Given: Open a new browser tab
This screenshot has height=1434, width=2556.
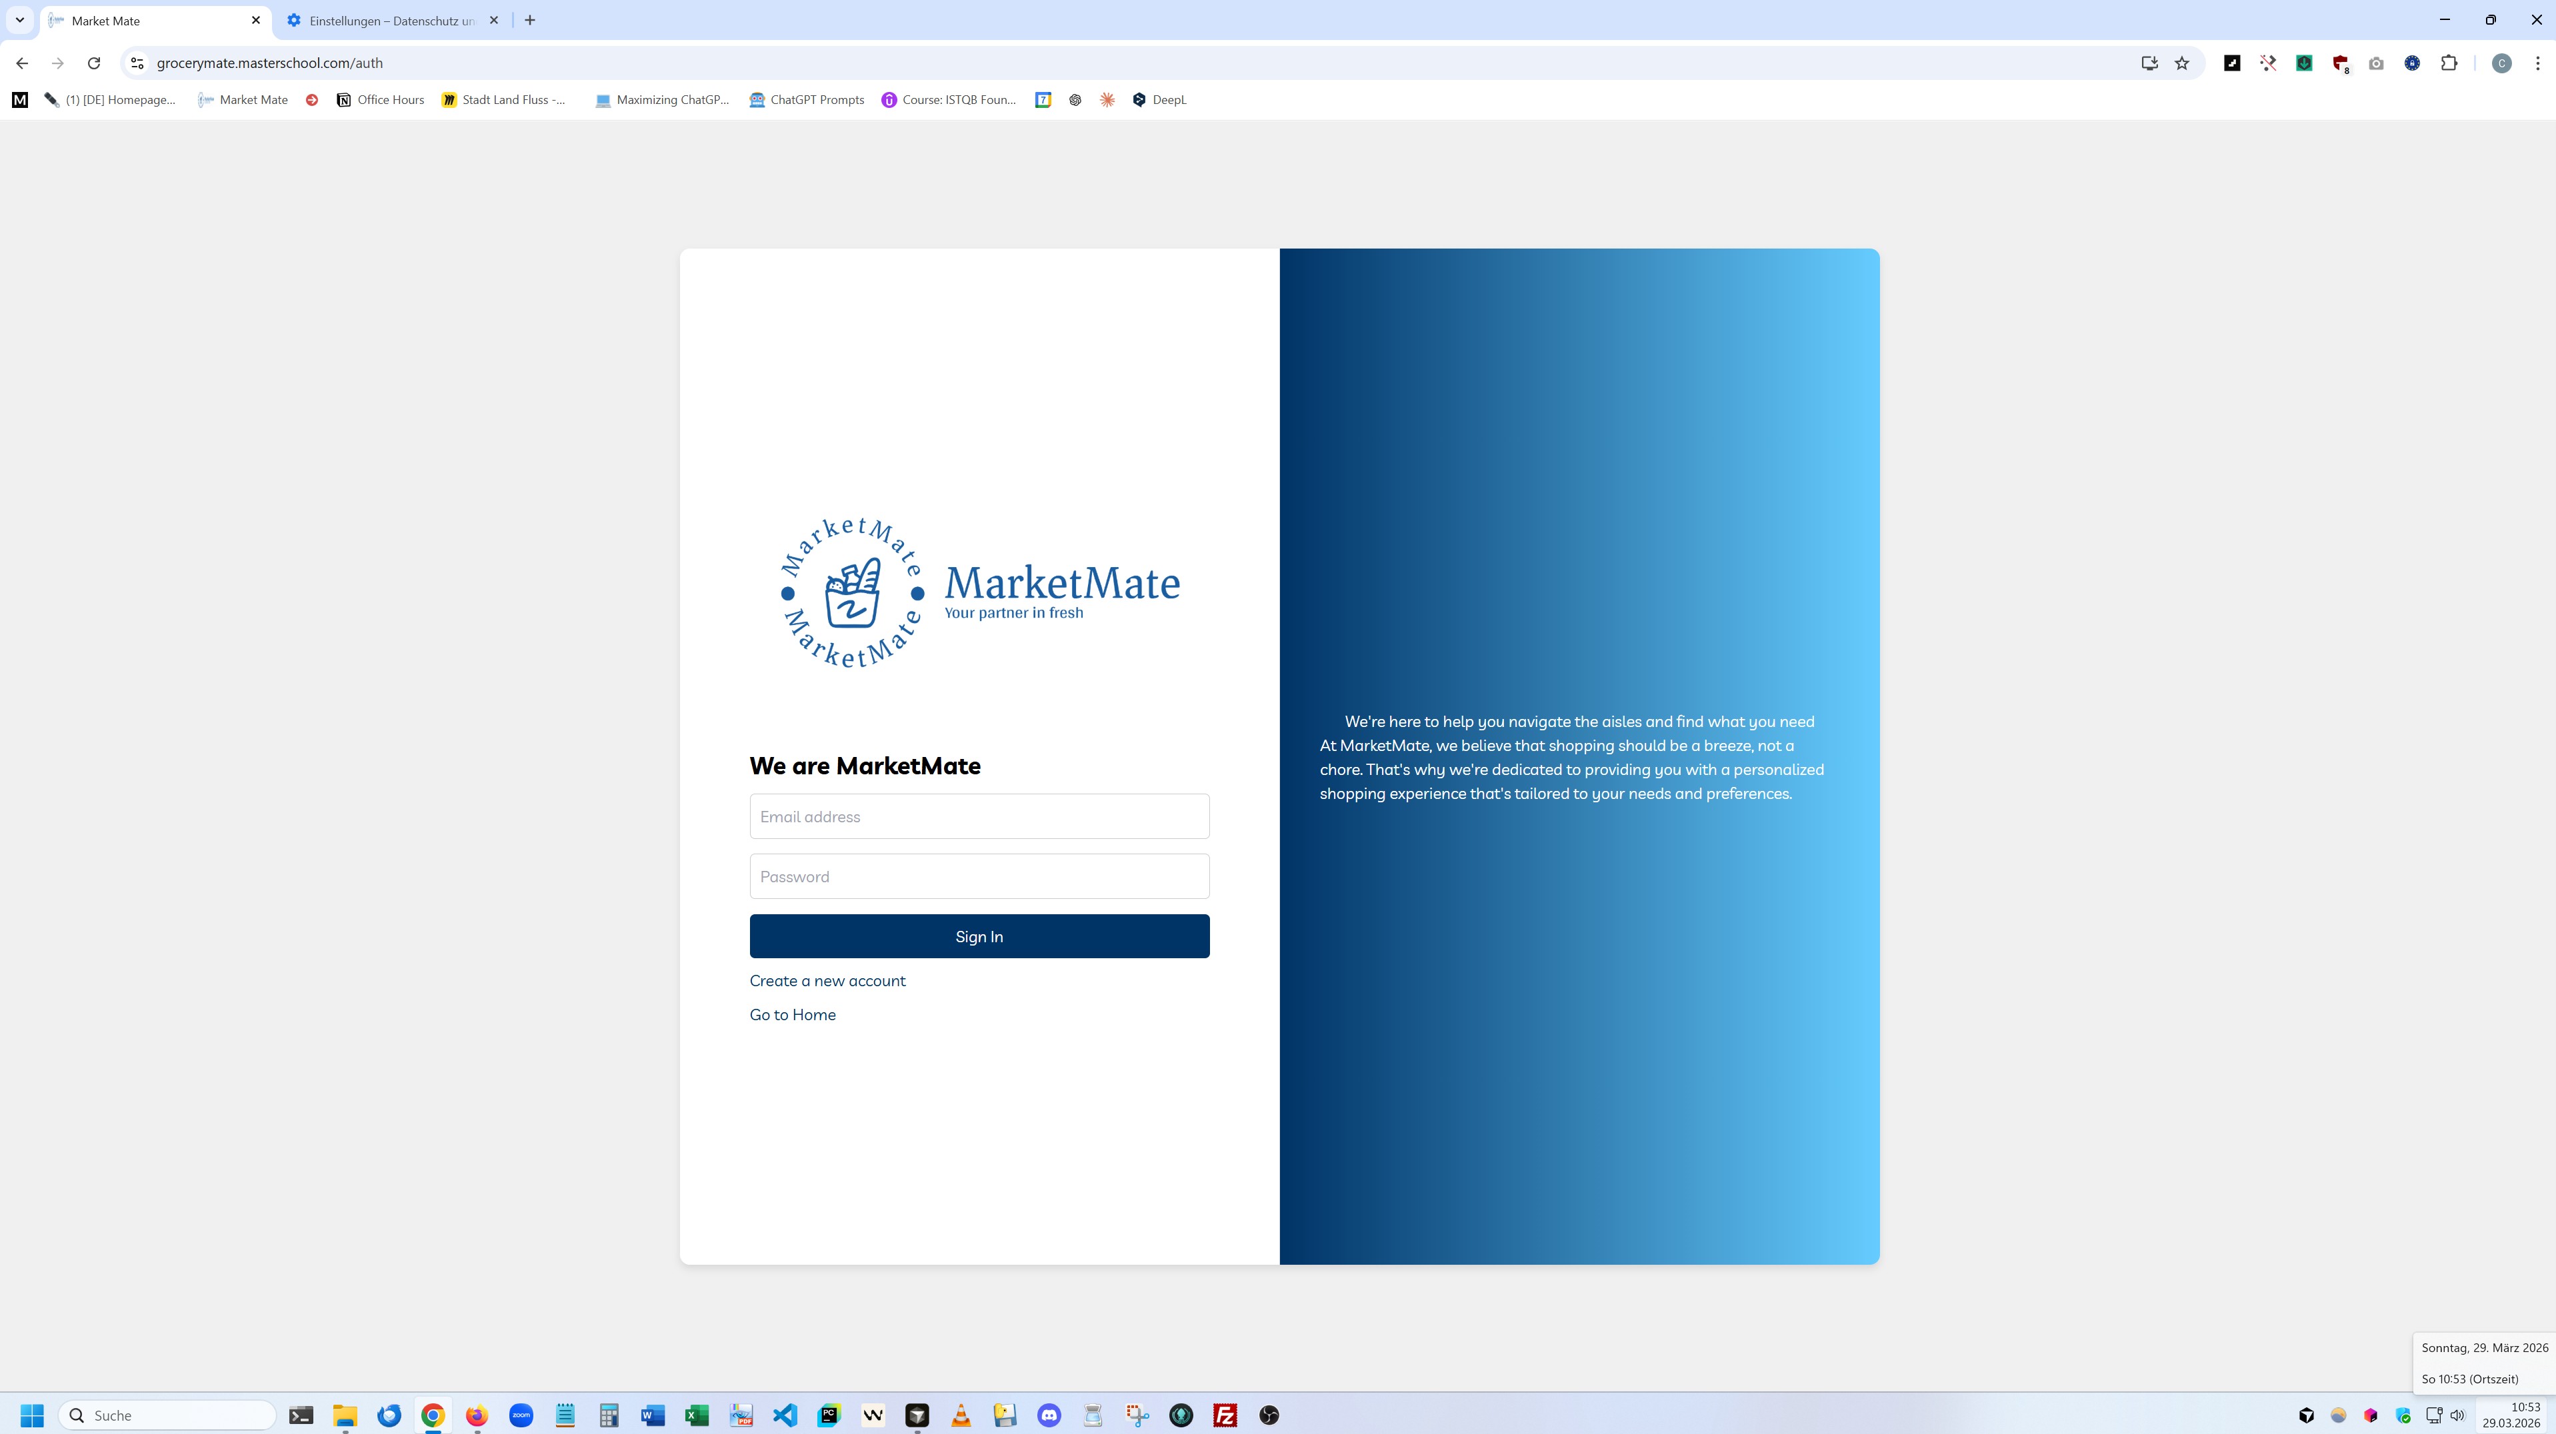Looking at the screenshot, I should point(530,20).
